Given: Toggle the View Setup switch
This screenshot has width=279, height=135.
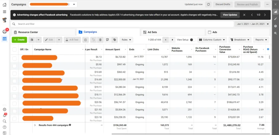Looking at the screenshot, I should point(193,40).
